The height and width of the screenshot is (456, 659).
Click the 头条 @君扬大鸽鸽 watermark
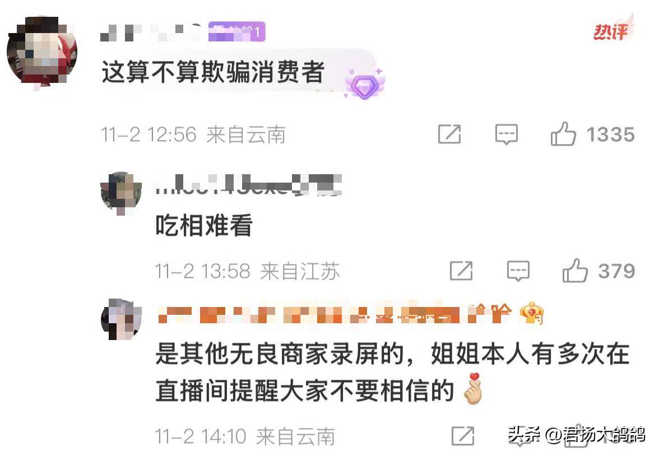[x=576, y=435]
